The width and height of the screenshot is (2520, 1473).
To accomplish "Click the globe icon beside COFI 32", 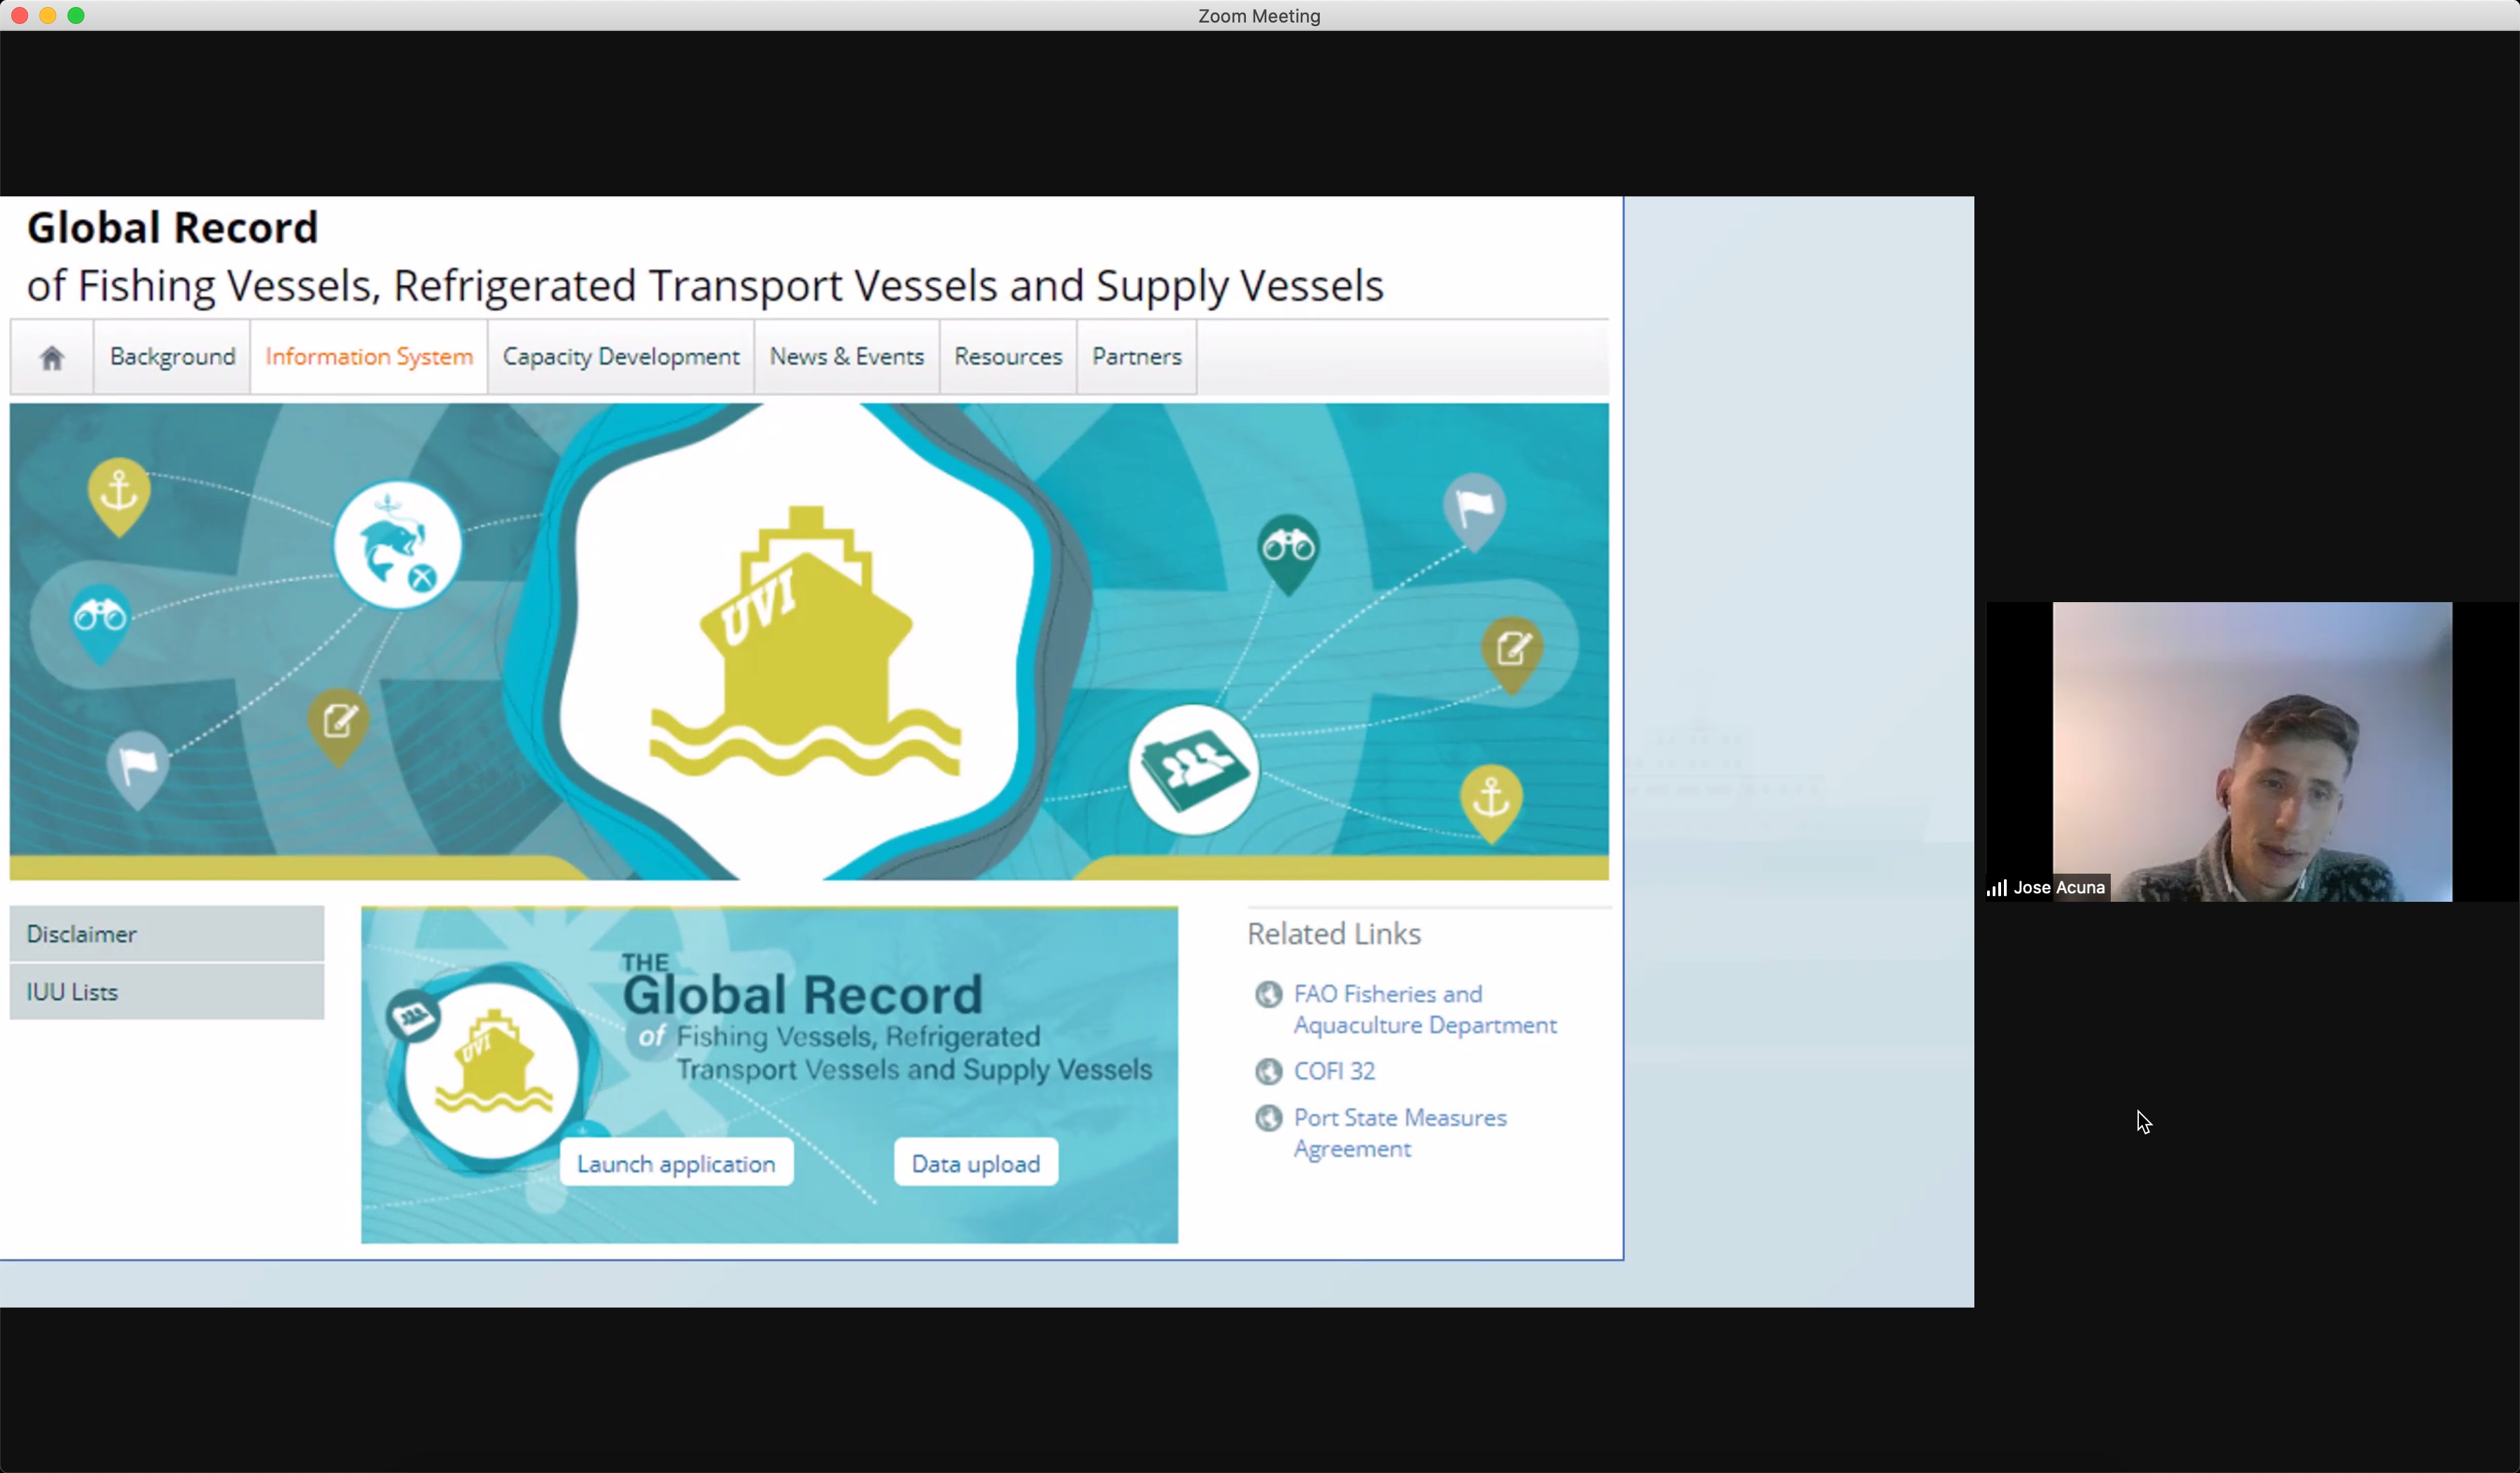I will tap(1268, 1071).
